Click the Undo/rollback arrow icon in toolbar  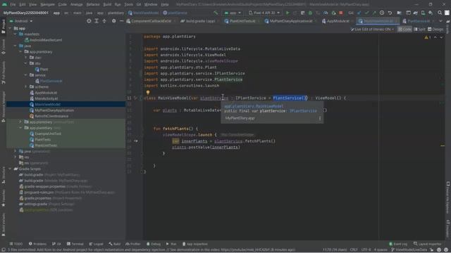[390, 13]
